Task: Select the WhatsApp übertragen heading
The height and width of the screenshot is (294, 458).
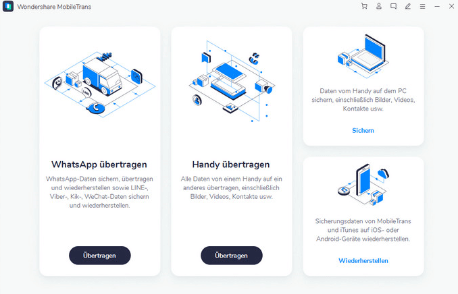Action: pos(99,165)
